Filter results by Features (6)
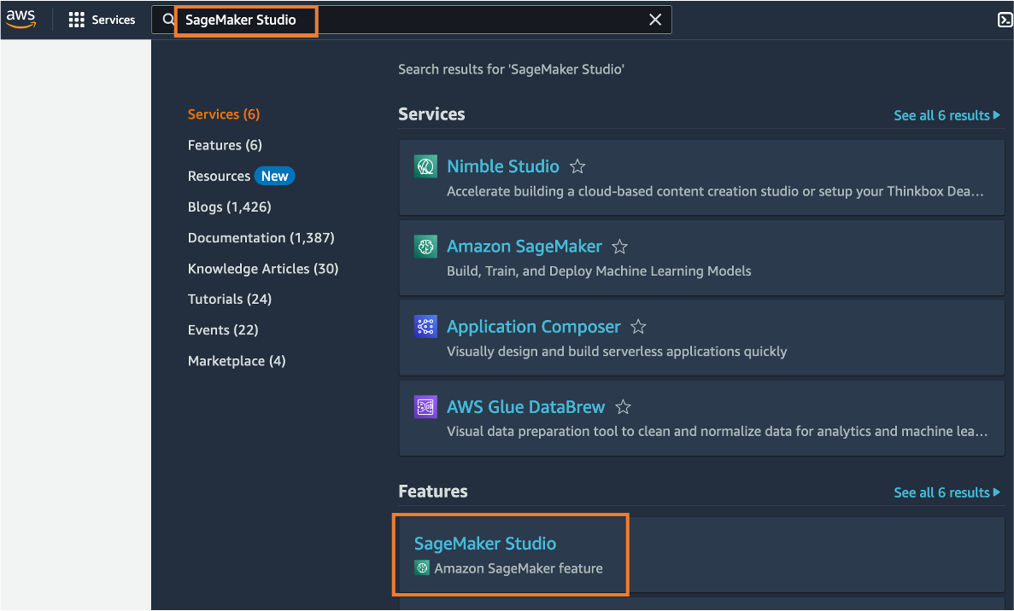1014x611 pixels. [x=225, y=144]
